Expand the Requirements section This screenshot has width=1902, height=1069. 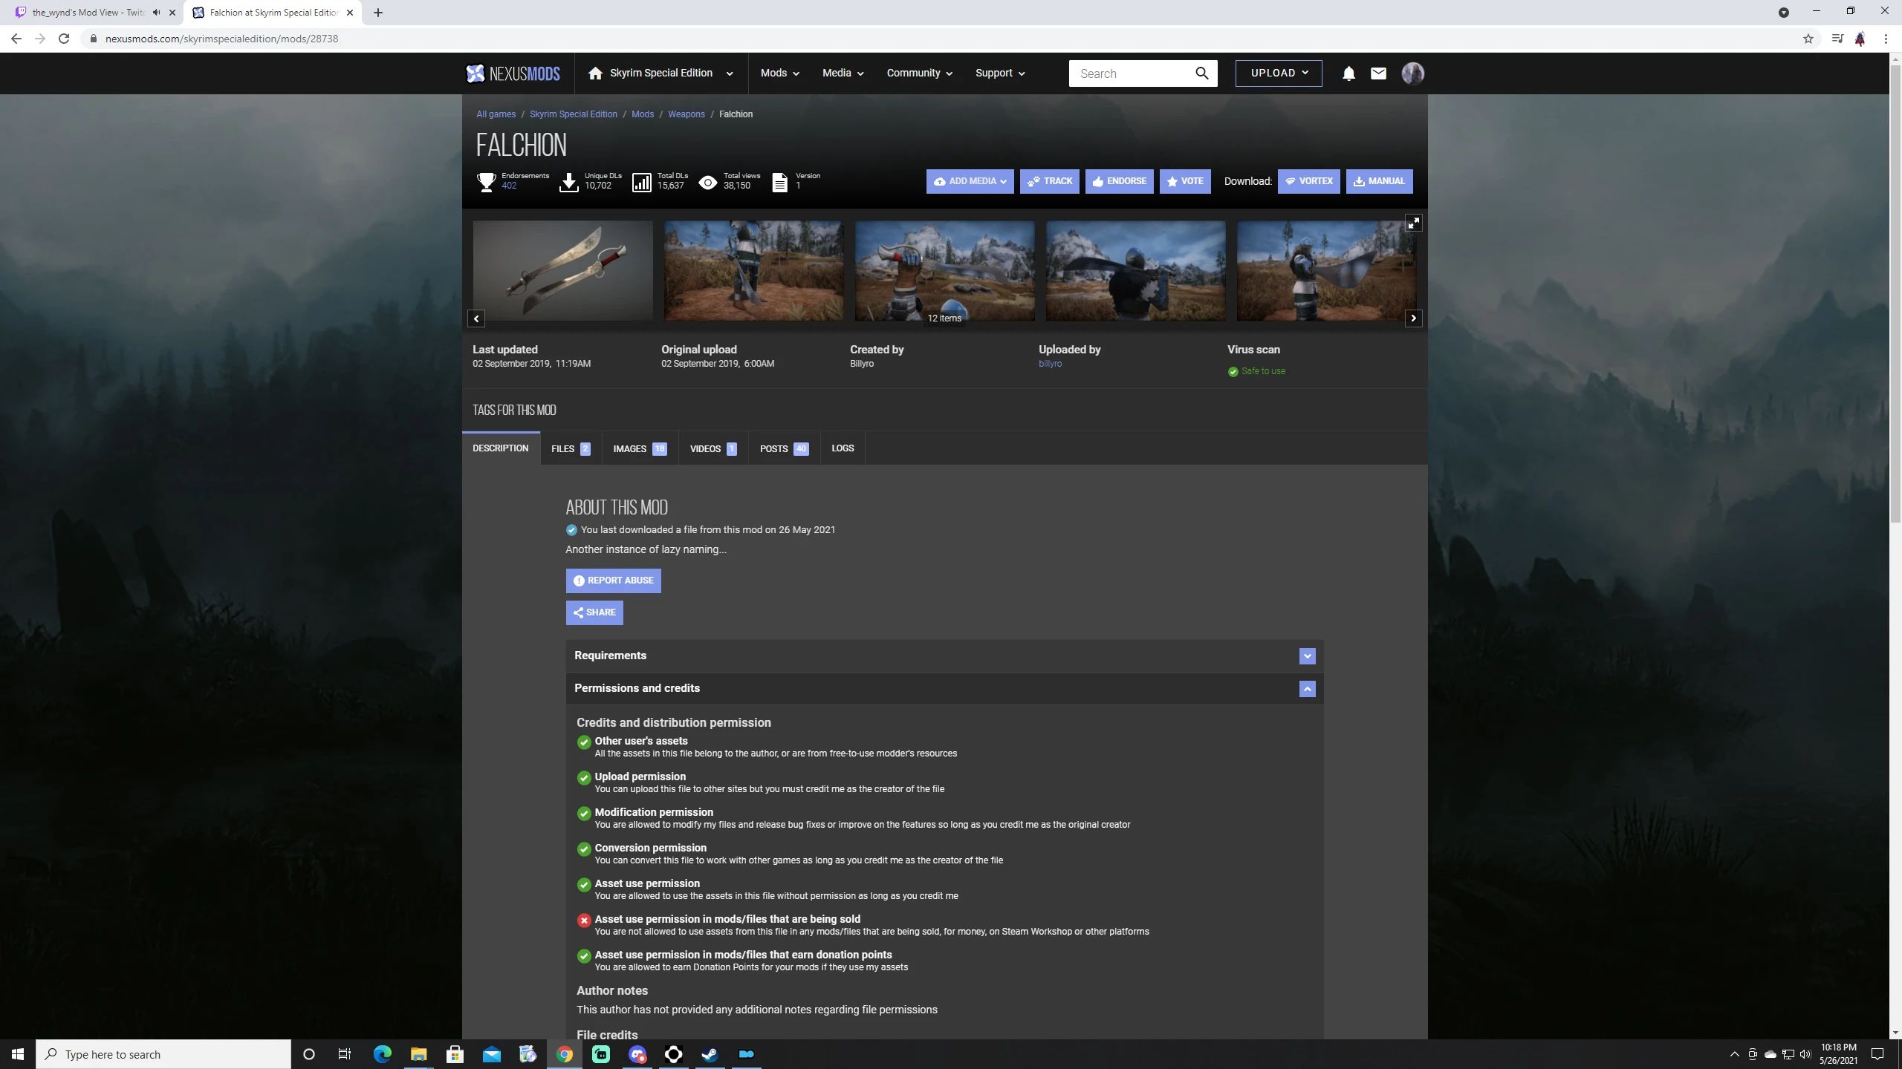(1306, 656)
